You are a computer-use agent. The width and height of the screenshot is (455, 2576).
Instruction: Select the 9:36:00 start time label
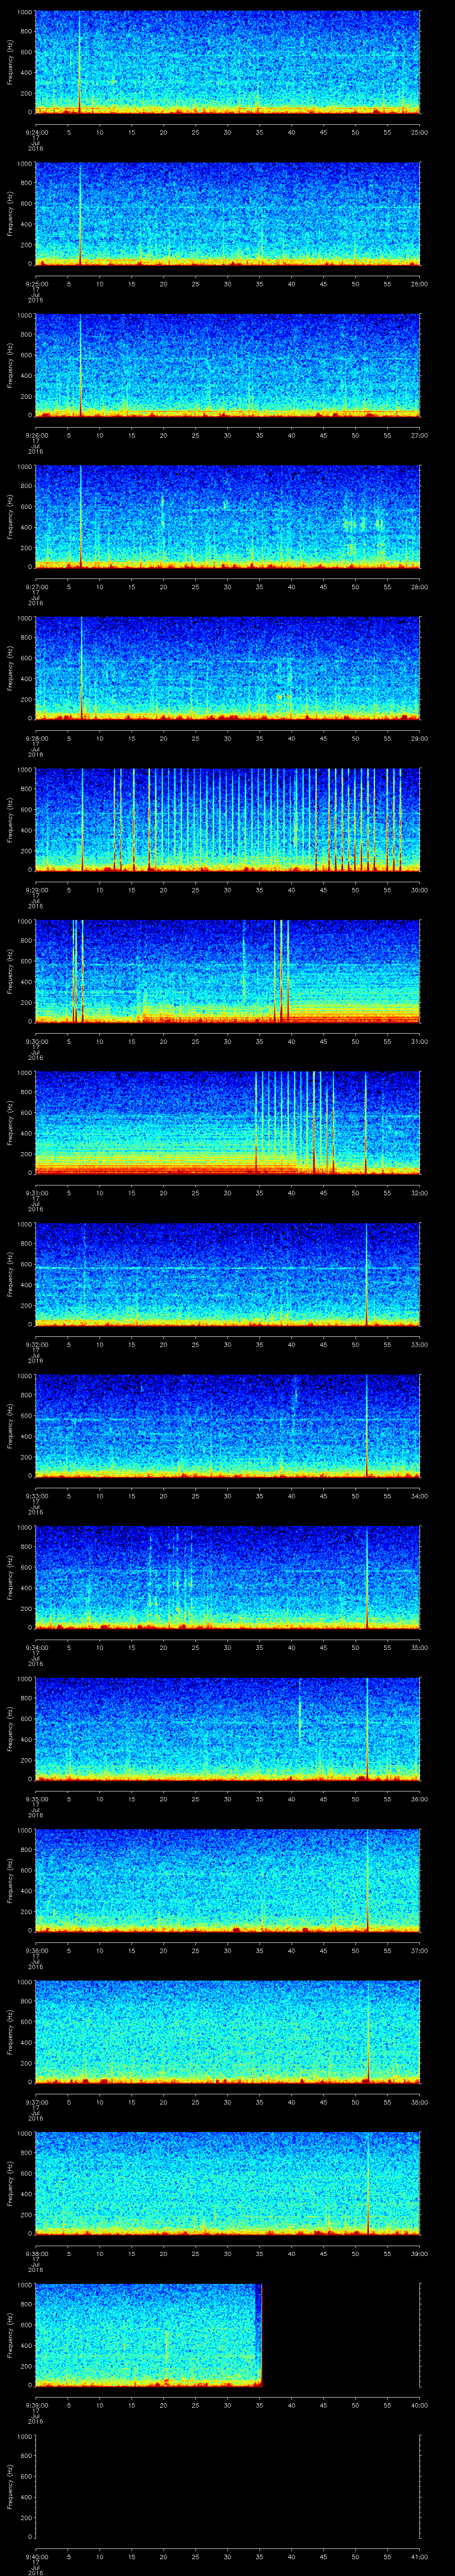(x=36, y=1950)
